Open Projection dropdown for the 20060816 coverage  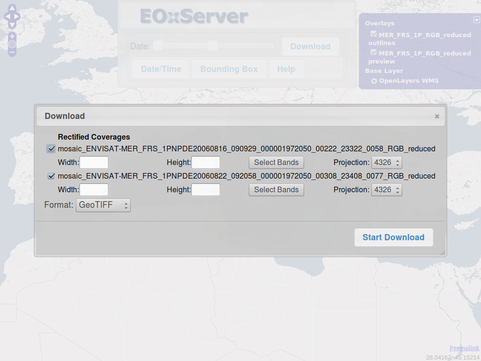point(387,162)
